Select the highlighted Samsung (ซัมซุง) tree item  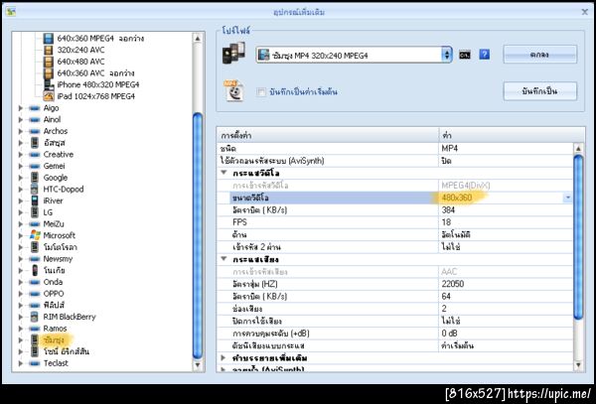54,339
